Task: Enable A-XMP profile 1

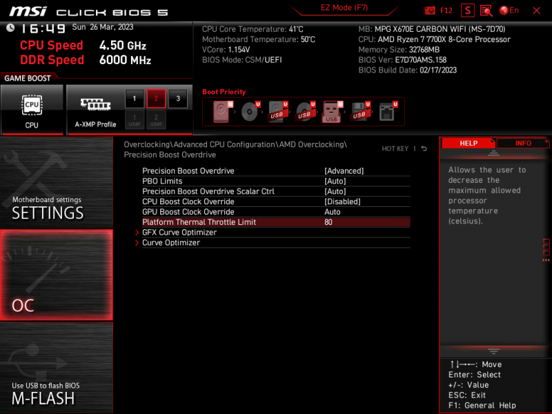Action: [x=135, y=99]
